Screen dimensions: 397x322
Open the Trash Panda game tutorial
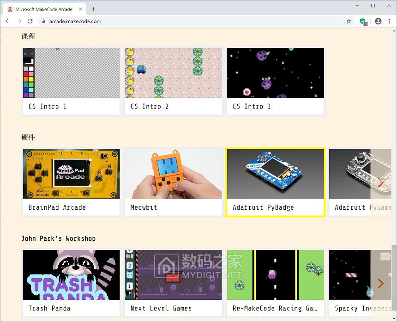[x=71, y=283]
